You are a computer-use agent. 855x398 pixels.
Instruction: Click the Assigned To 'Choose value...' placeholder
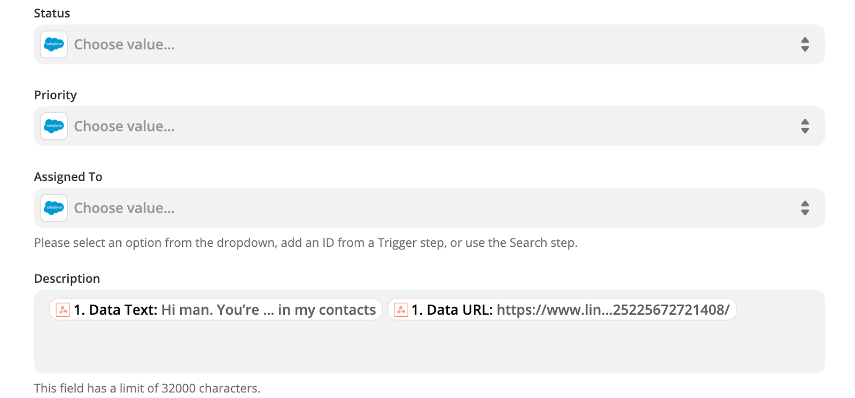[x=124, y=208]
